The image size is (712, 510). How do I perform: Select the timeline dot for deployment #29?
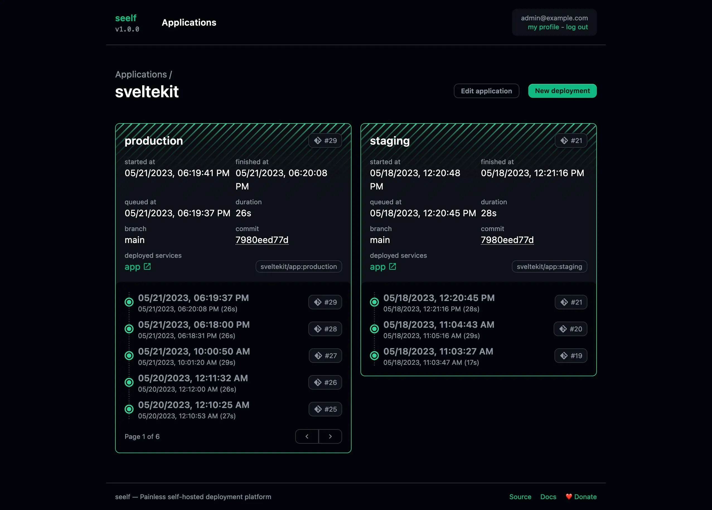point(129,302)
